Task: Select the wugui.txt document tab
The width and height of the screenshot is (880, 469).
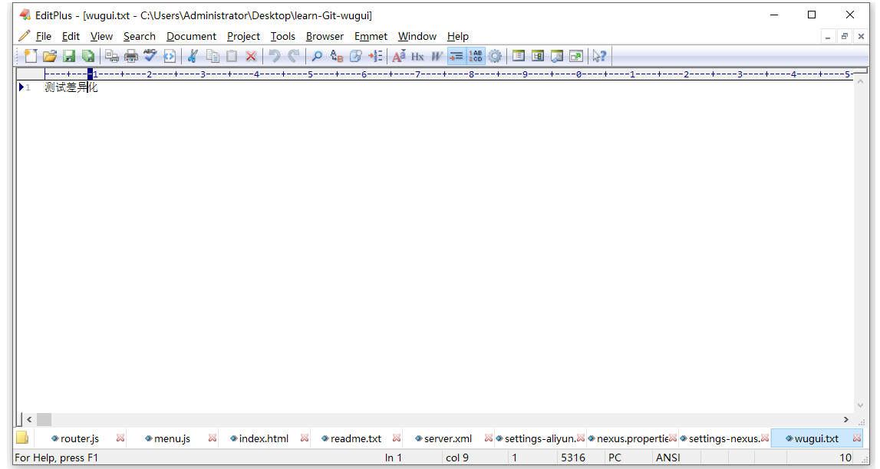Action: pyautogui.click(x=816, y=439)
